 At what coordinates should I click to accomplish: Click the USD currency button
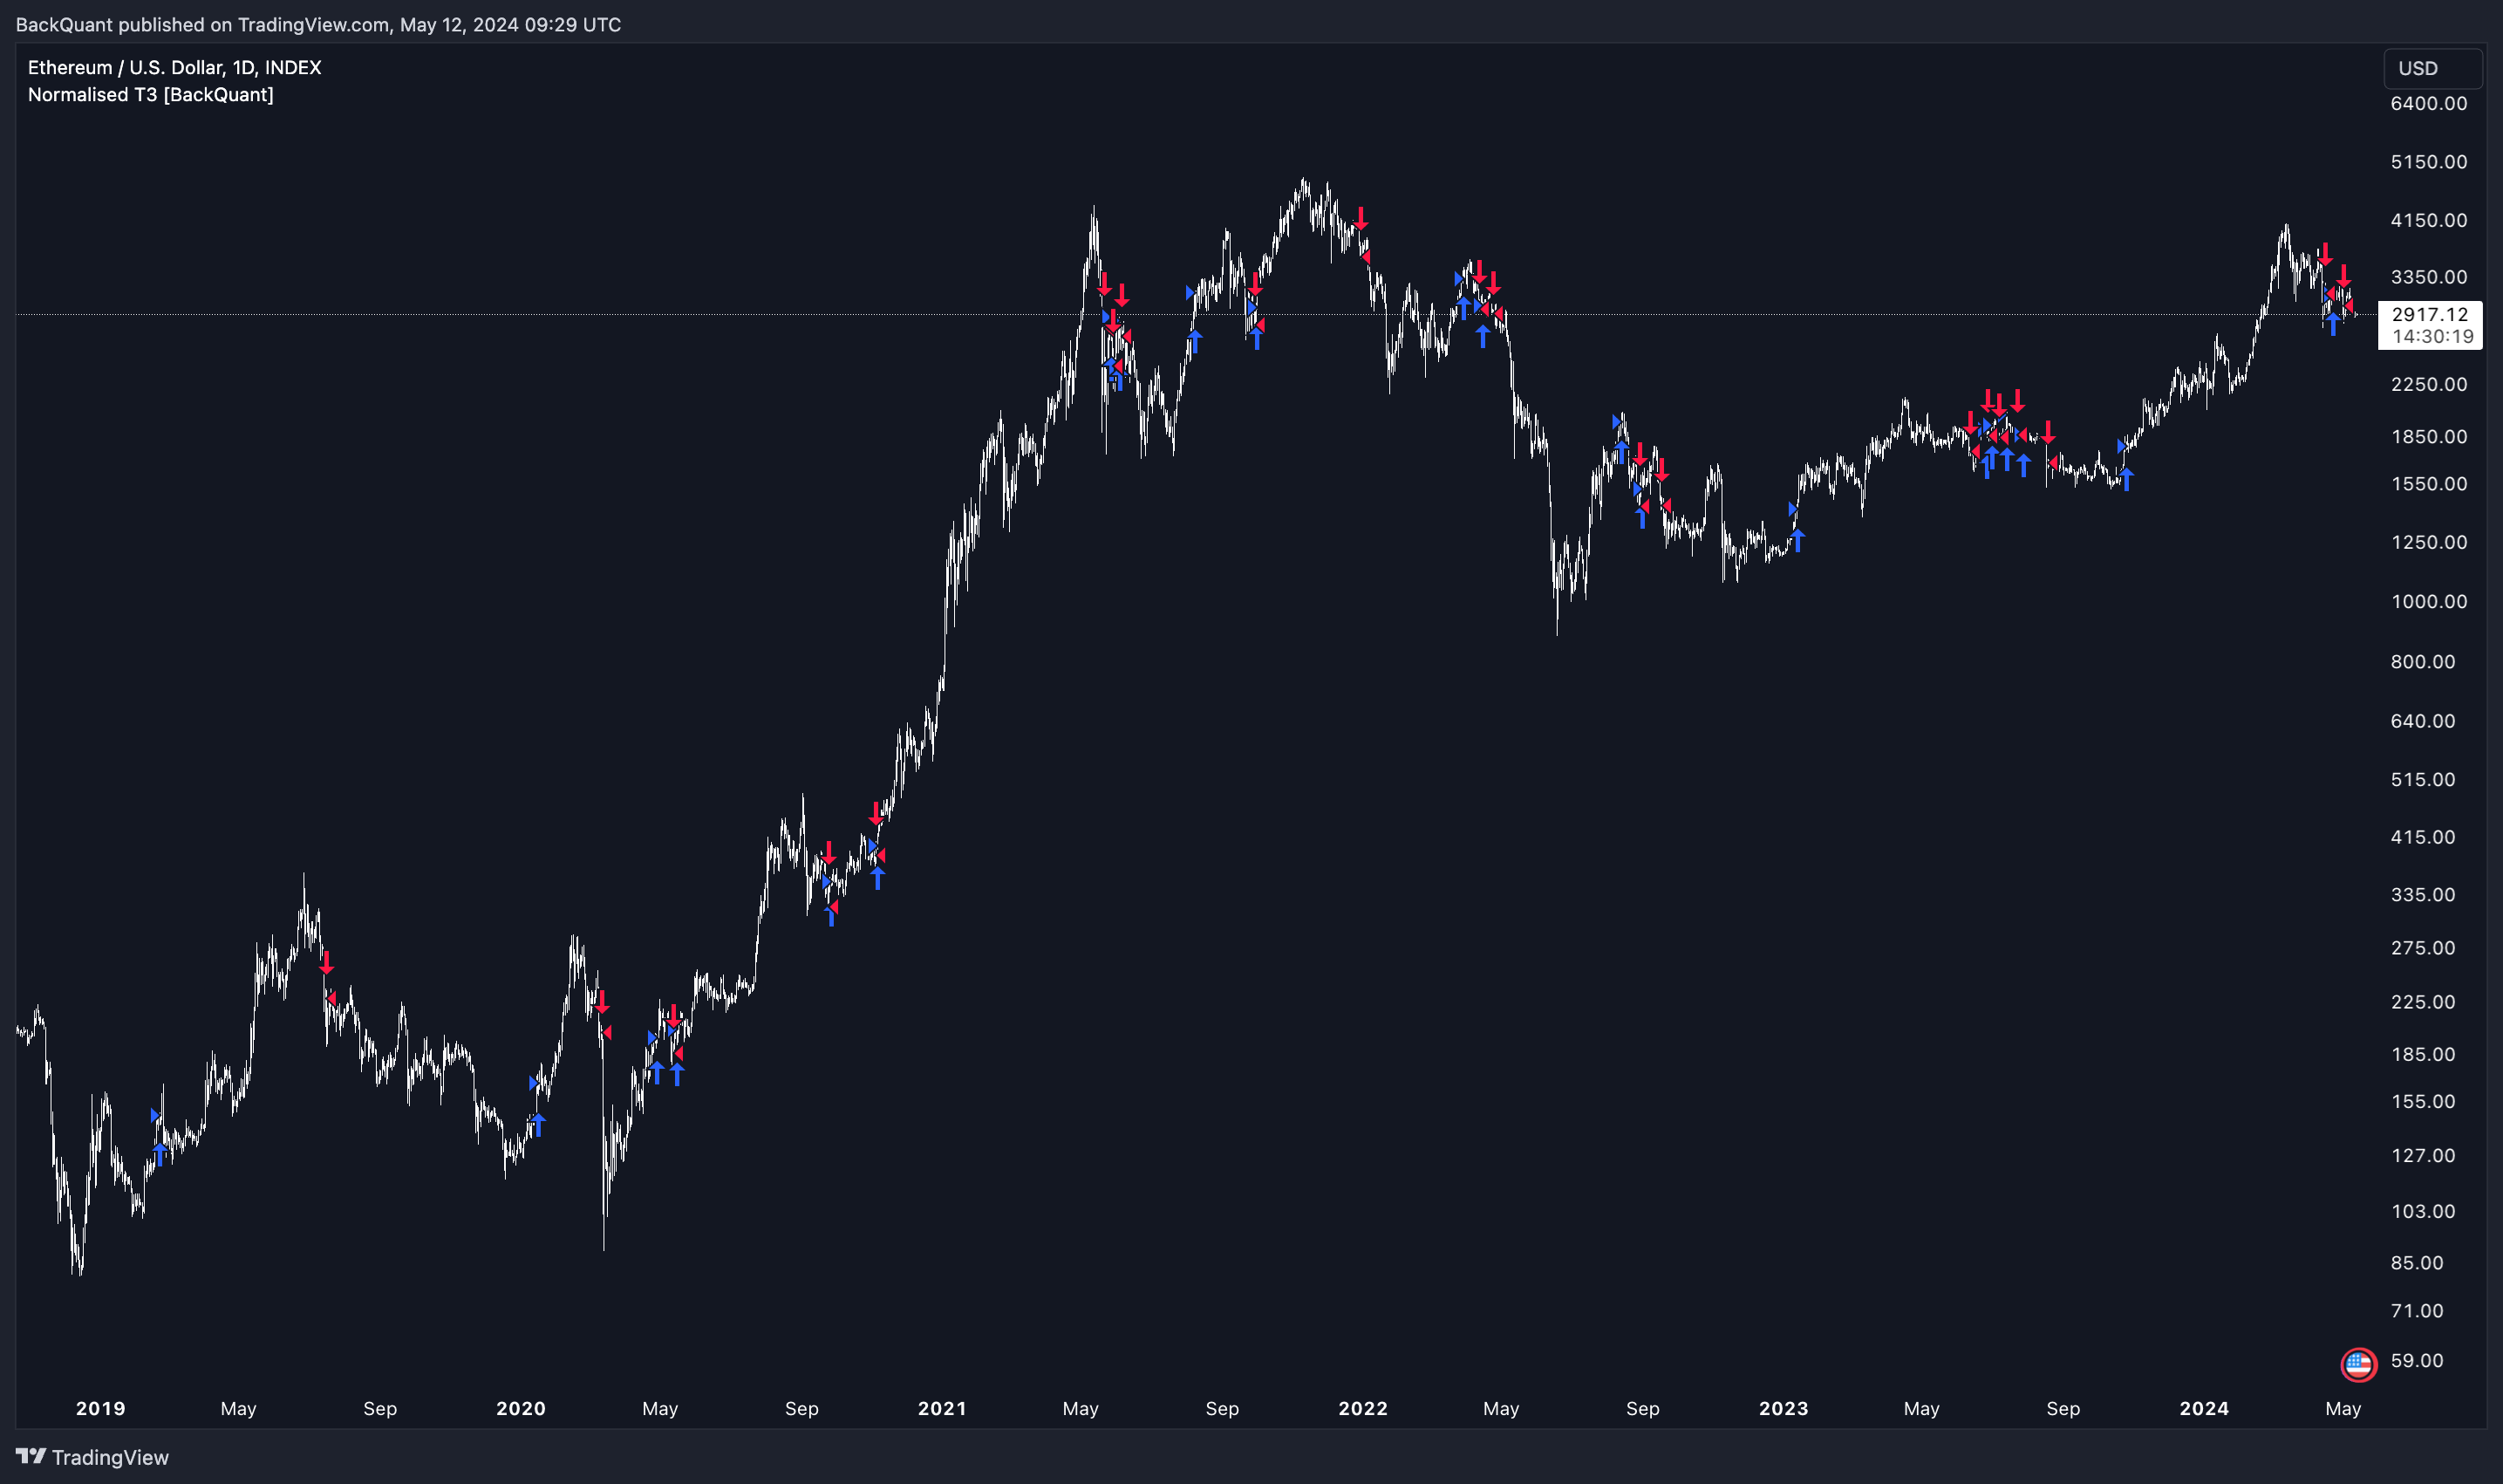pyautogui.click(x=2432, y=68)
